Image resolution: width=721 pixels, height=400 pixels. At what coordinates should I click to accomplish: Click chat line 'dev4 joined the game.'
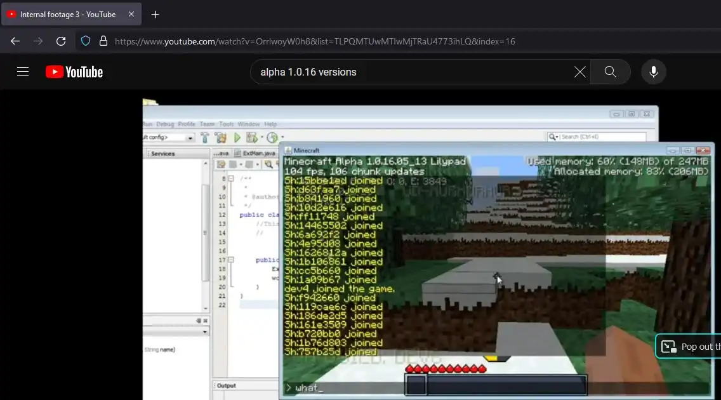click(x=340, y=289)
